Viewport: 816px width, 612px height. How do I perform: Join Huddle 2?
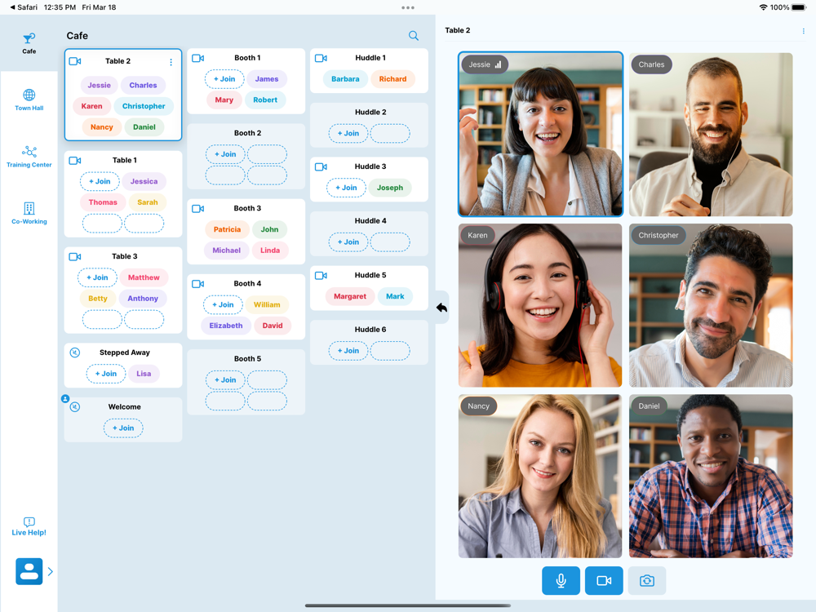[348, 133]
